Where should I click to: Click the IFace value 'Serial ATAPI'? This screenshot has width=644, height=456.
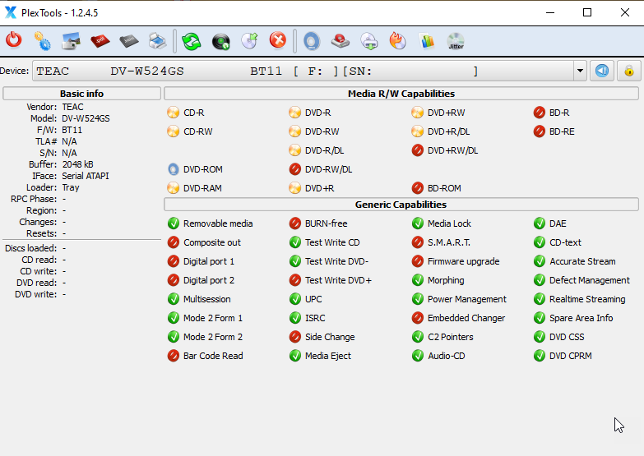click(x=86, y=176)
